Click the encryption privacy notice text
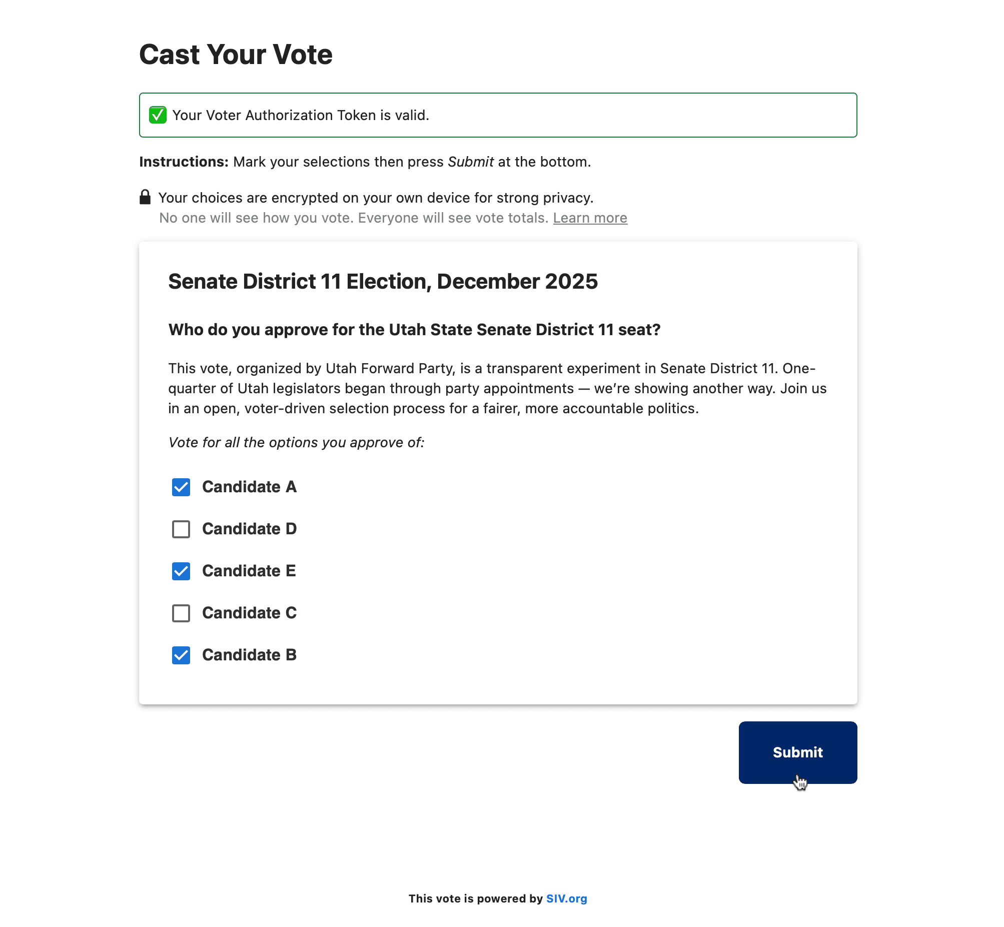This screenshot has height=927, width=1004. [x=376, y=197]
